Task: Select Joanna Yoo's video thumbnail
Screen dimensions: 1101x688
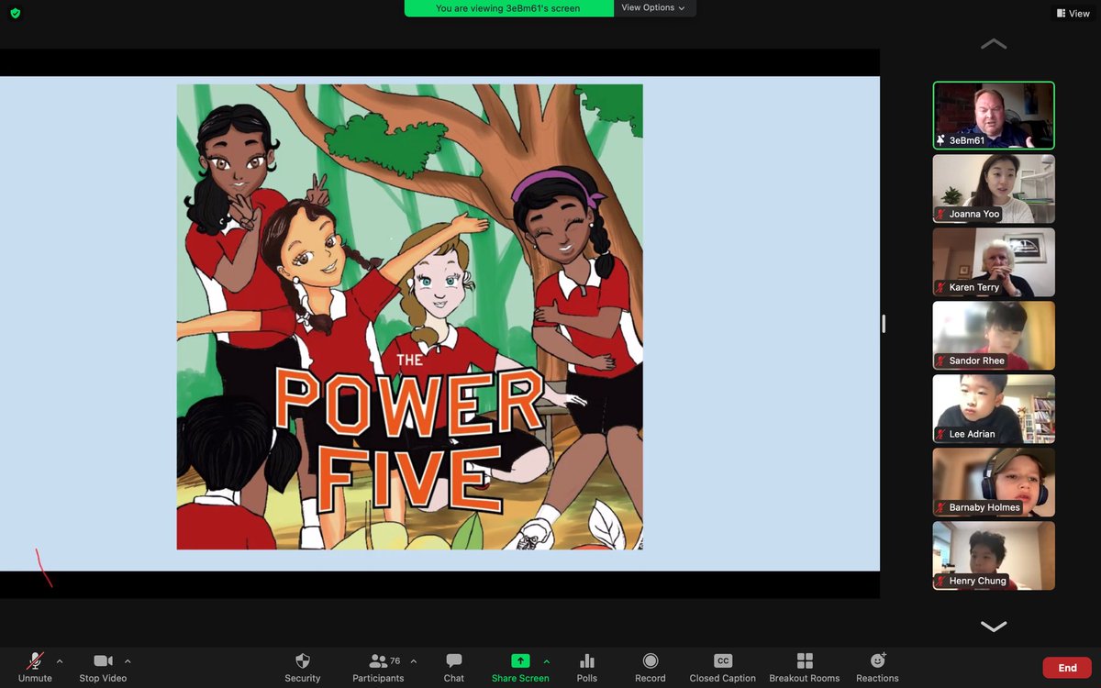Action: click(x=994, y=188)
